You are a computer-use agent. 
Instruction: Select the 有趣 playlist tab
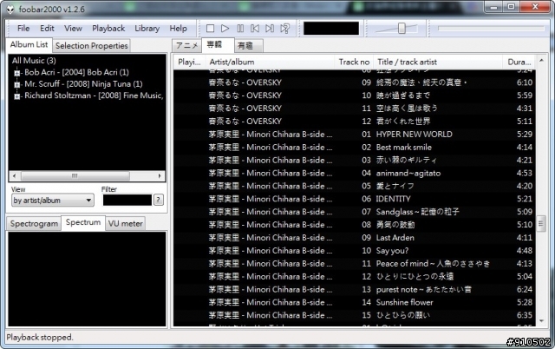(249, 46)
